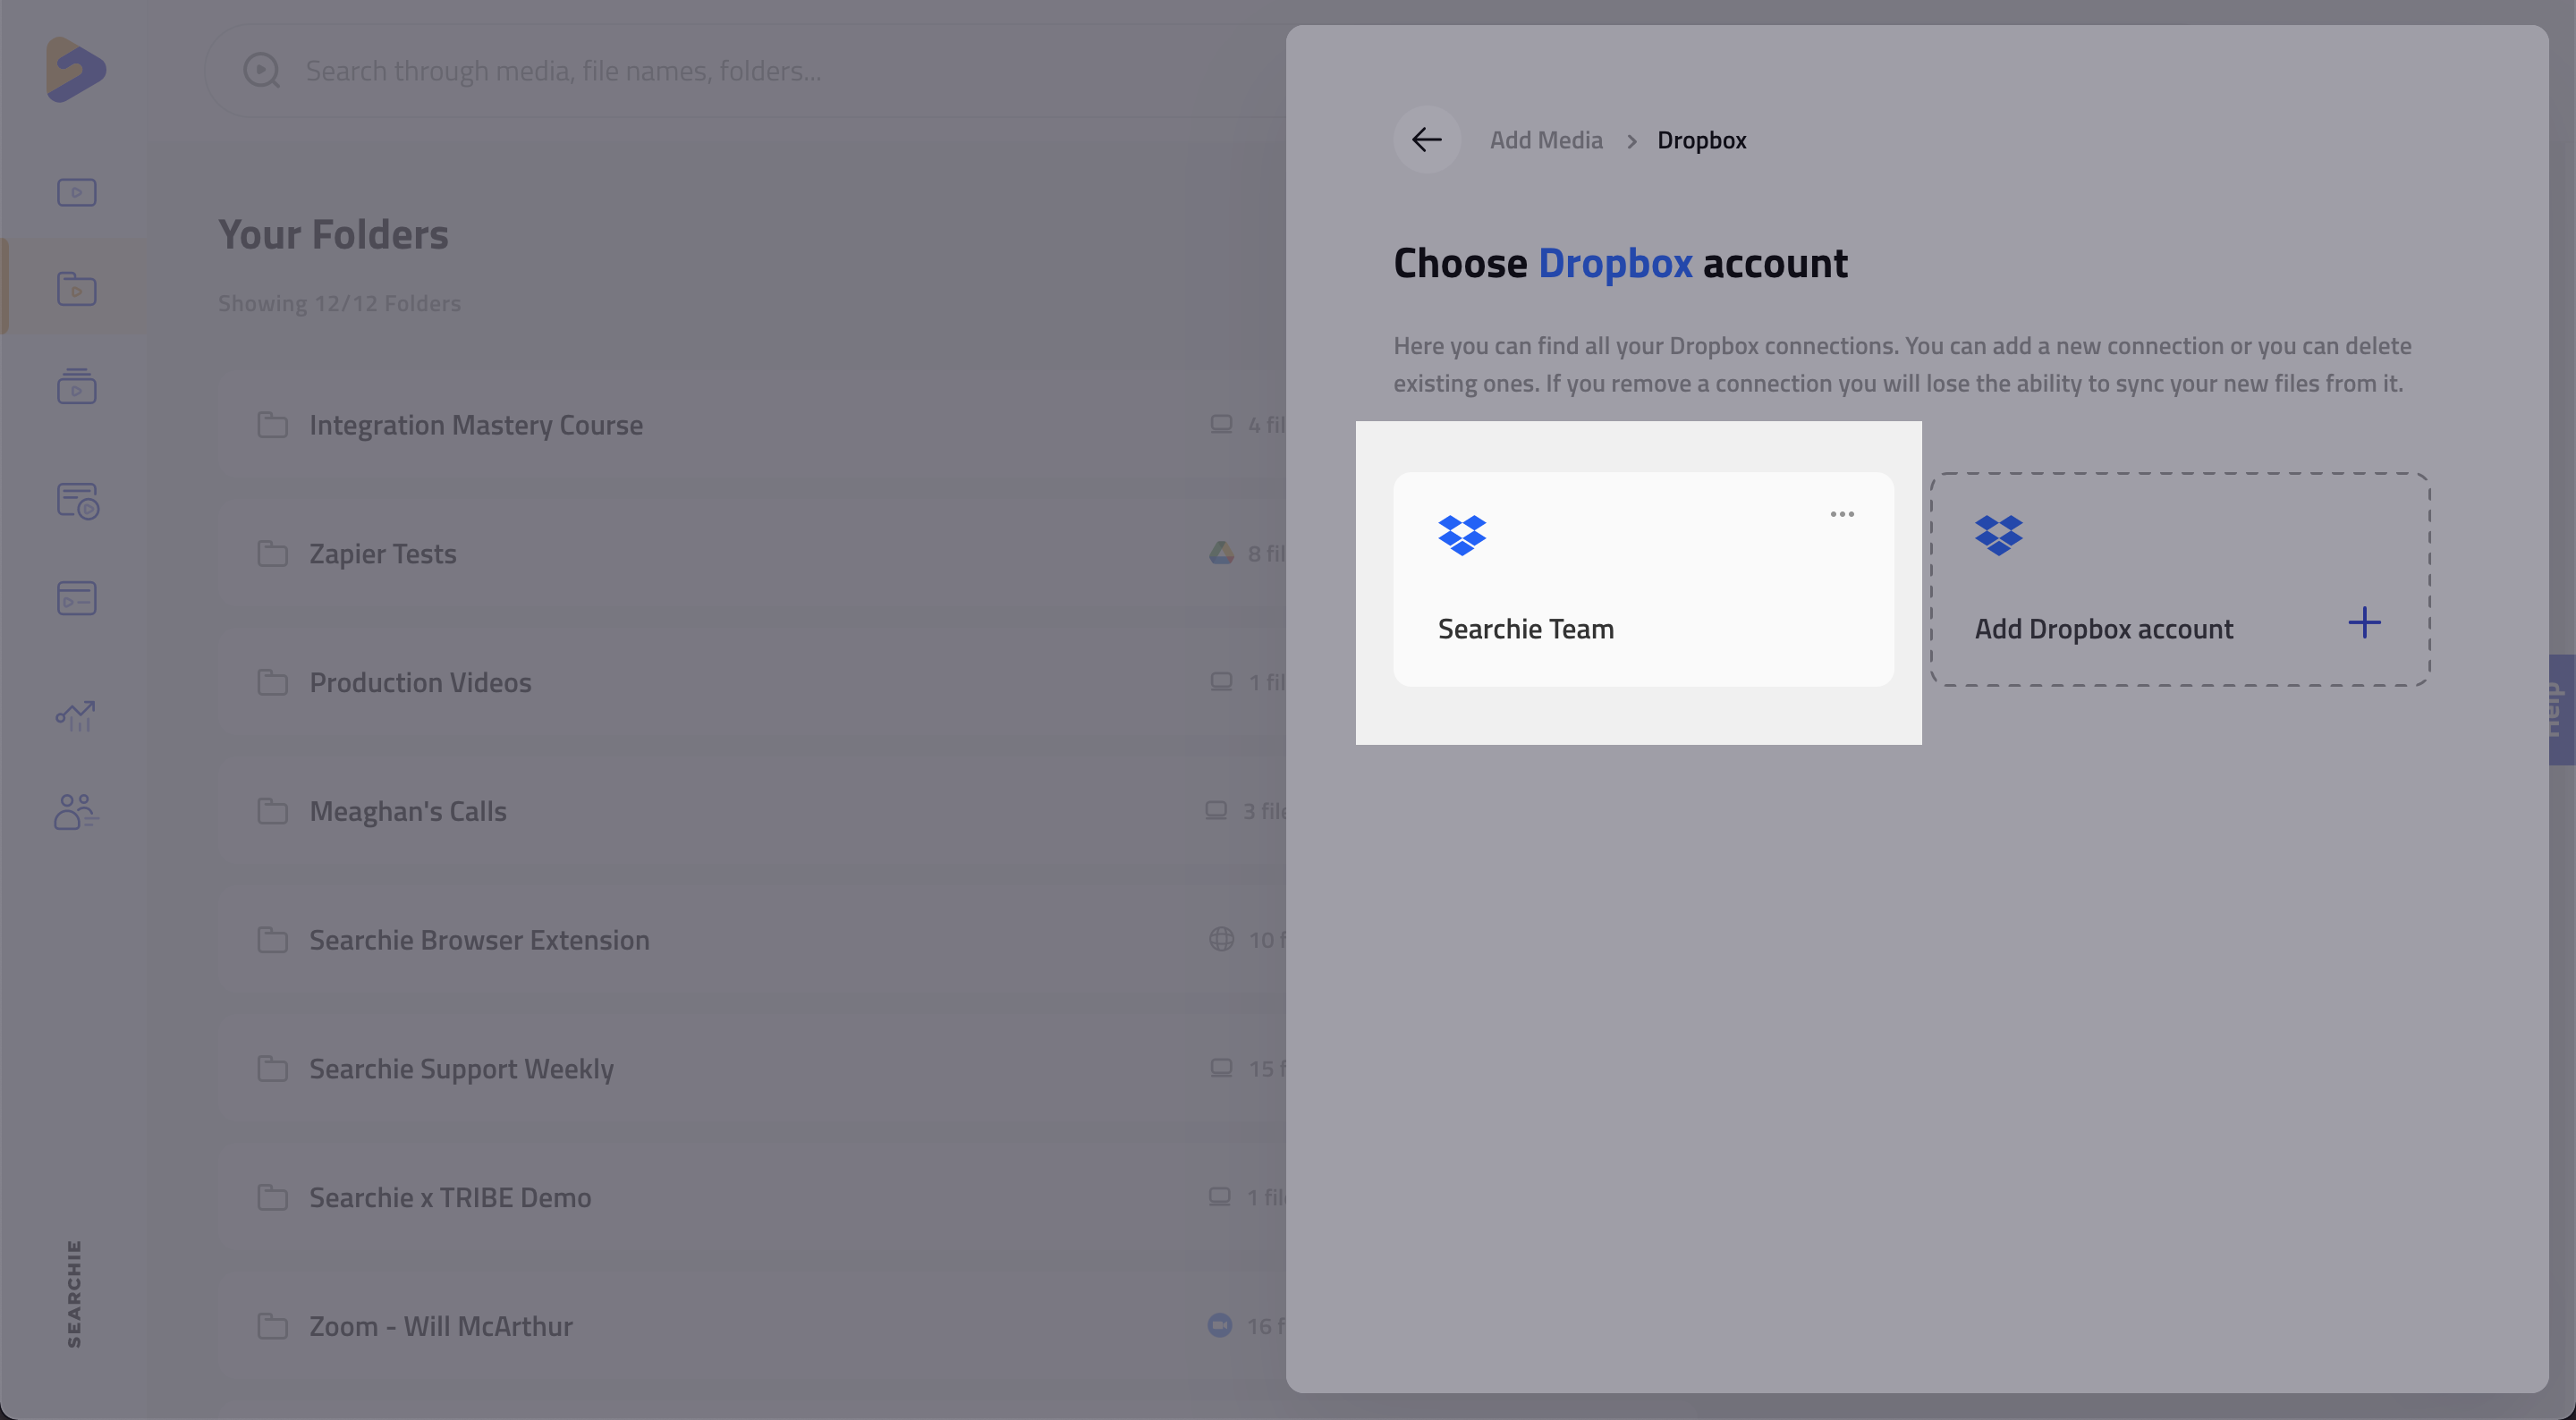Click 'Showing 12/12 Folders' text
Viewport: 2576px width, 1420px height.
tap(339, 303)
